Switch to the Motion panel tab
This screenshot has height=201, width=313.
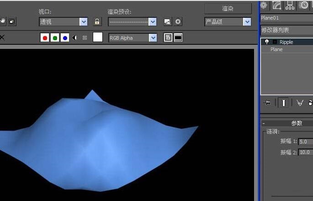(x=303, y=5)
